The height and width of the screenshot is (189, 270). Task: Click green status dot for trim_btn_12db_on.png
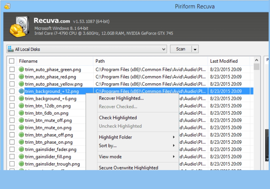21,106
